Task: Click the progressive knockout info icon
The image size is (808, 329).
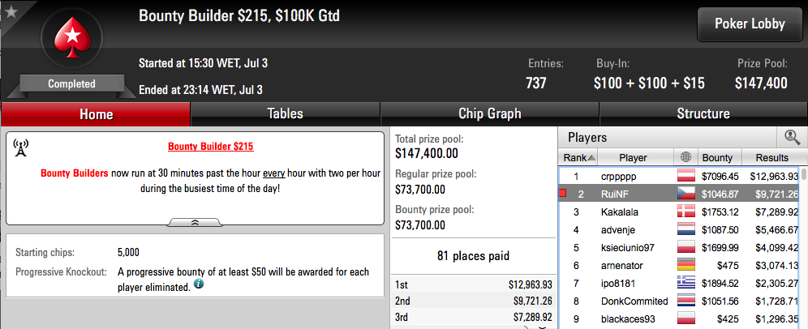Action: pos(199,284)
